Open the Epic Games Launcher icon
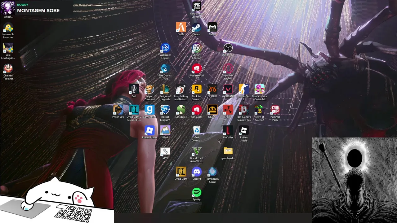397x223 pixels. 197,7
